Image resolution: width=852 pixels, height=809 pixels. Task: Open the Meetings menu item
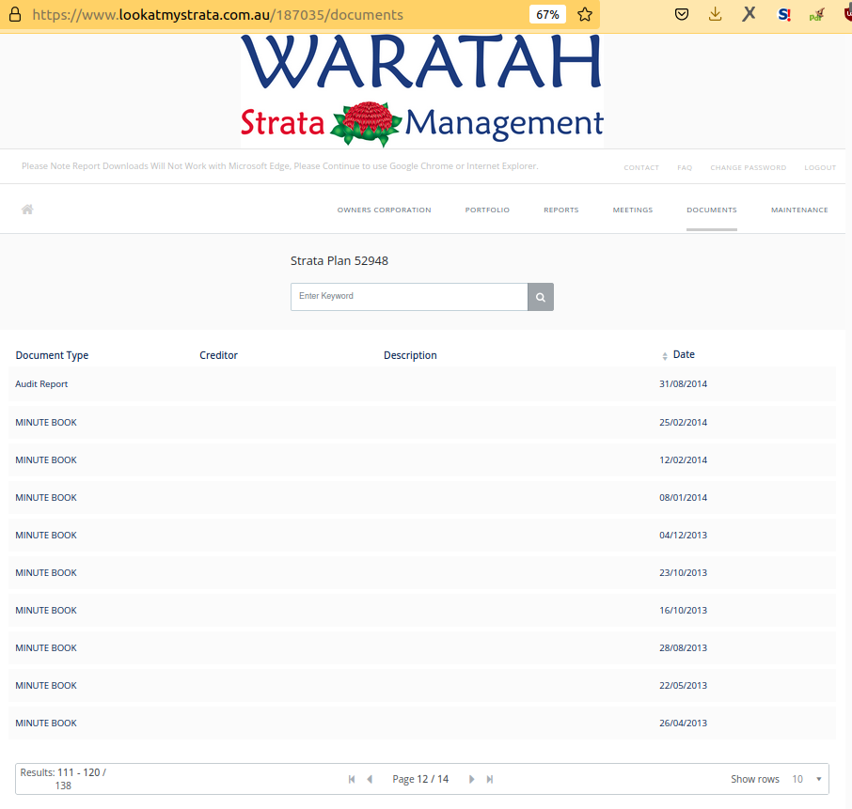click(x=632, y=210)
